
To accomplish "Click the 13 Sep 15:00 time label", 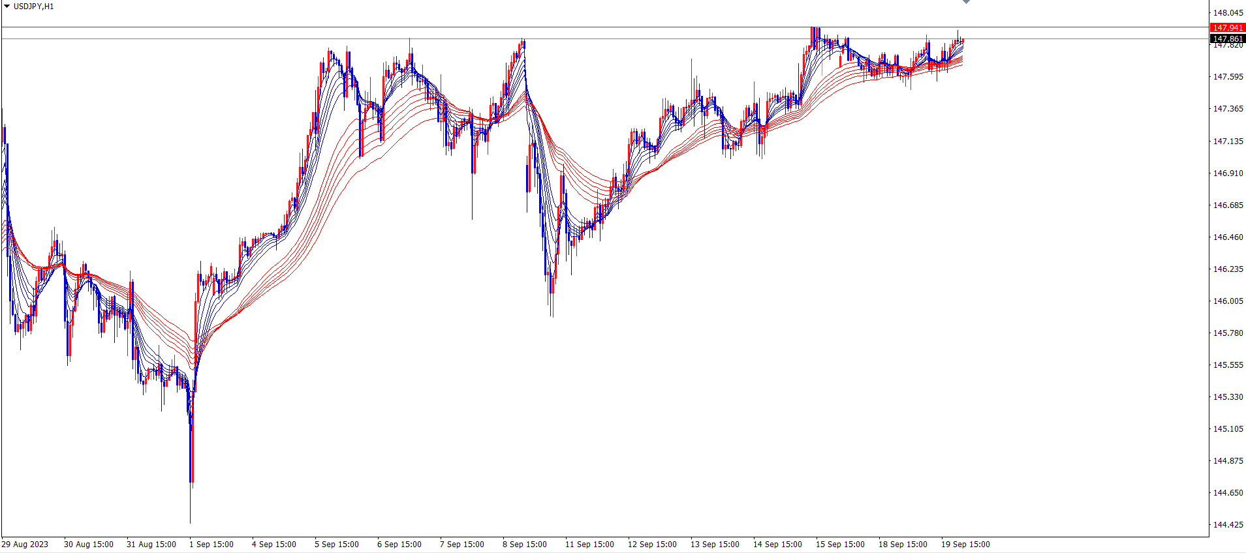I will [715, 545].
